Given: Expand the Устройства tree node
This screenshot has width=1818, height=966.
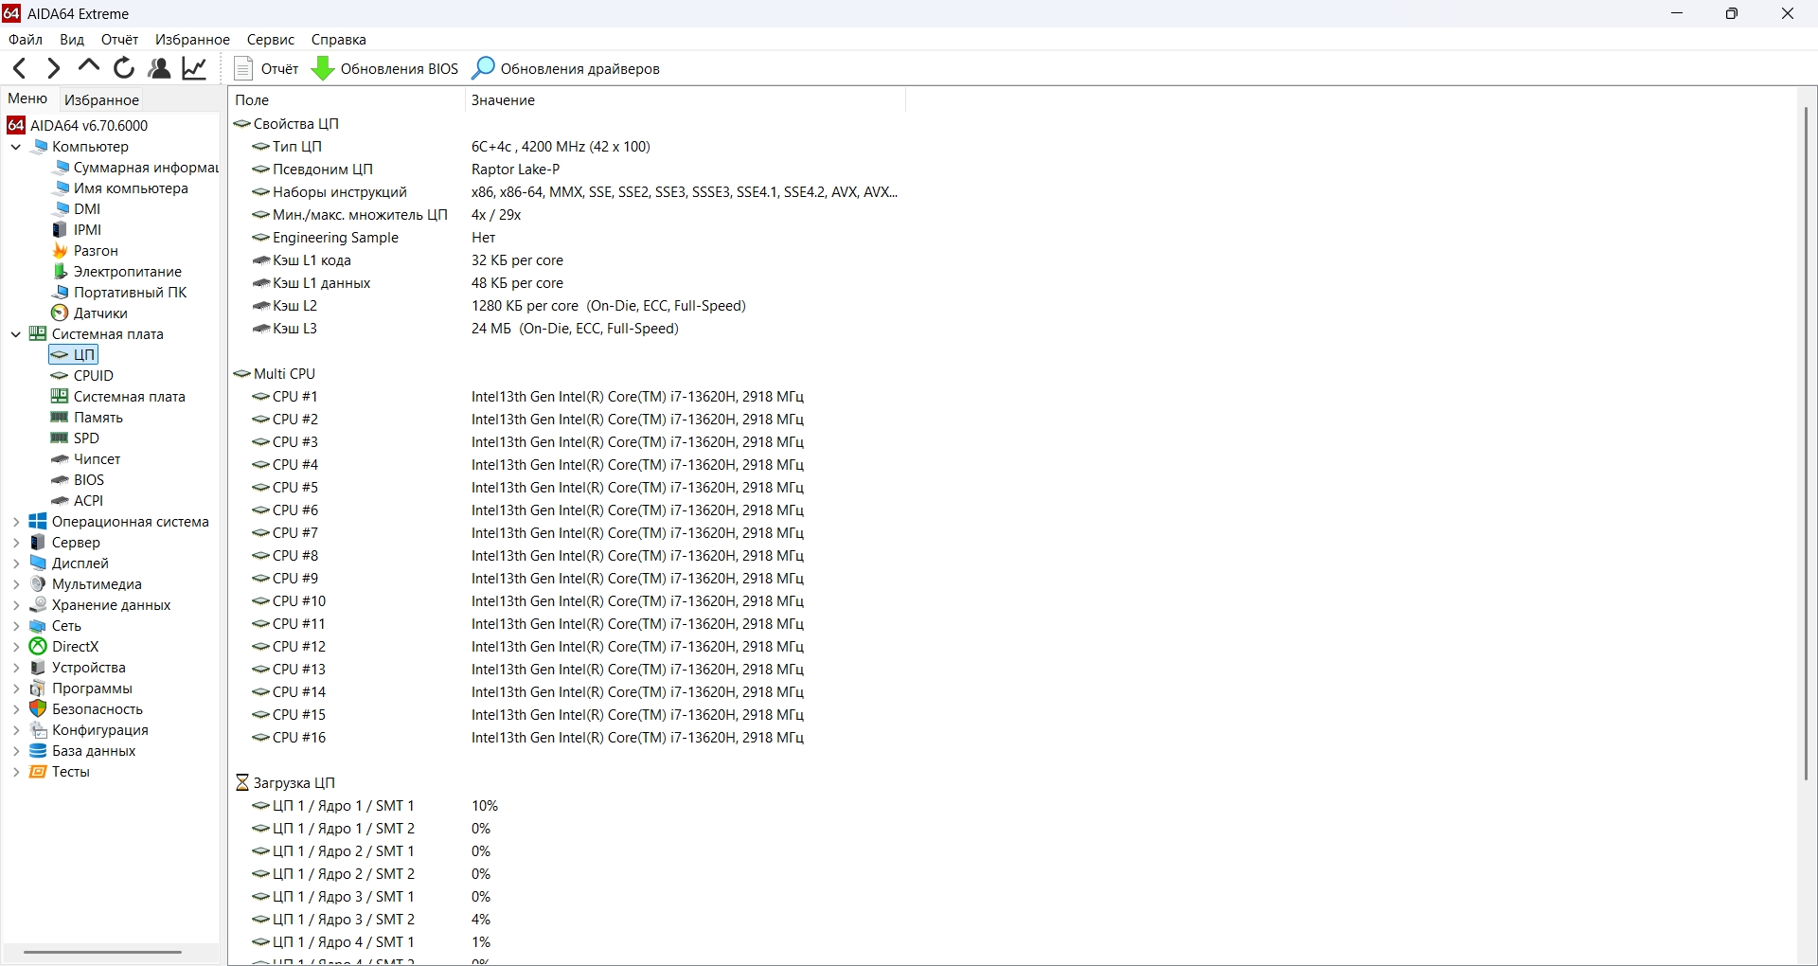Looking at the screenshot, I should pos(16,668).
